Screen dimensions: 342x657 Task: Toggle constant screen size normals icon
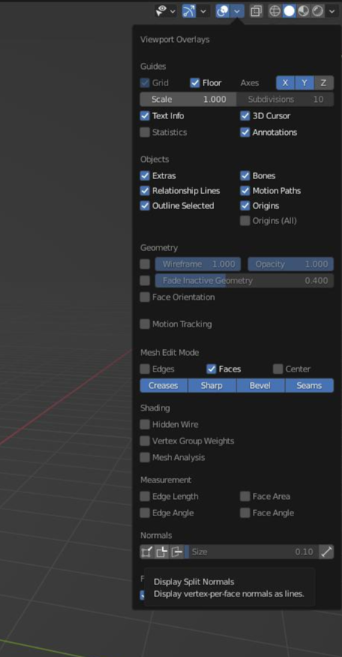(326, 552)
